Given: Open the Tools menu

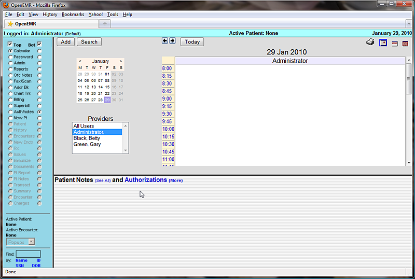Looking at the screenshot, I should pyautogui.click(x=113, y=15).
